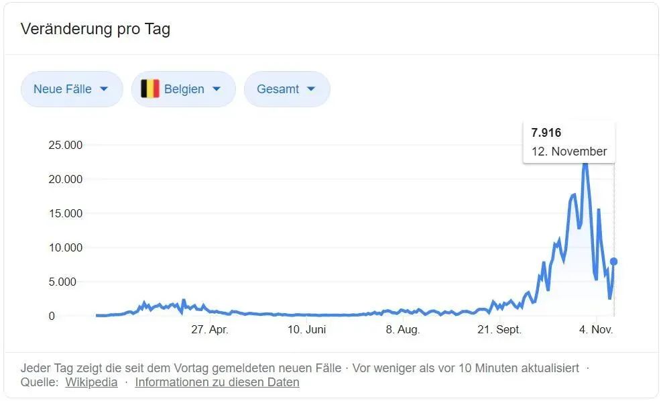Click the arrow beside Neue Fälle
Viewport: 663px width, 401px height.
(104, 89)
